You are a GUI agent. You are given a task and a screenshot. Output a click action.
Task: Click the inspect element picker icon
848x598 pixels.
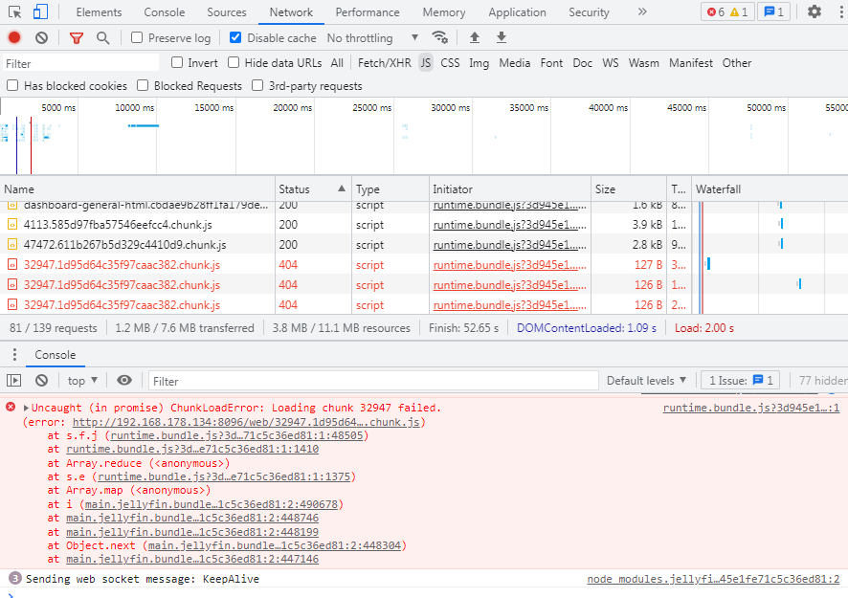pos(14,12)
